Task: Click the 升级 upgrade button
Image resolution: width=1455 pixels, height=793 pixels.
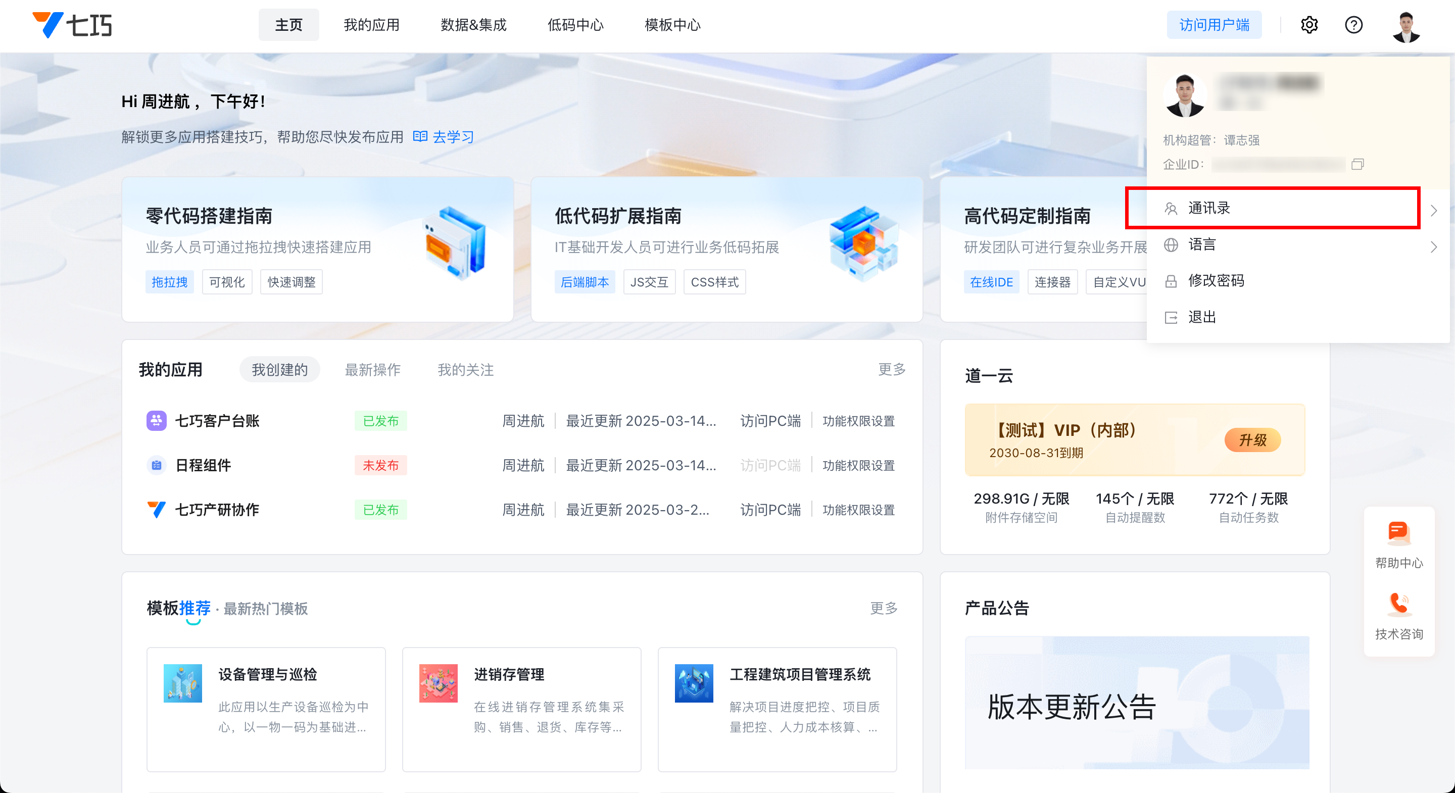Action: pyautogui.click(x=1252, y=440)
